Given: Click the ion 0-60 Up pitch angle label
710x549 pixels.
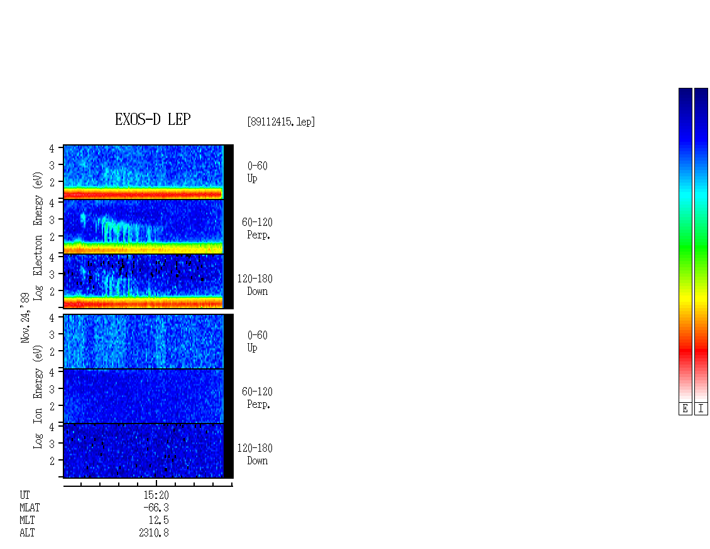Looking at the screenshot, I should click(x=257, y=341).
